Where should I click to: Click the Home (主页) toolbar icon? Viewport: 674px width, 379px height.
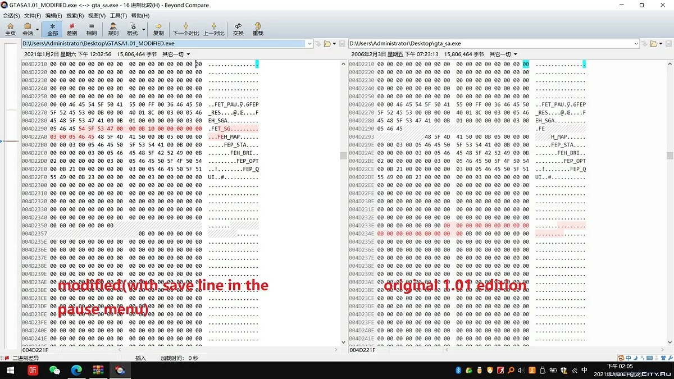(x=10, y=29)
